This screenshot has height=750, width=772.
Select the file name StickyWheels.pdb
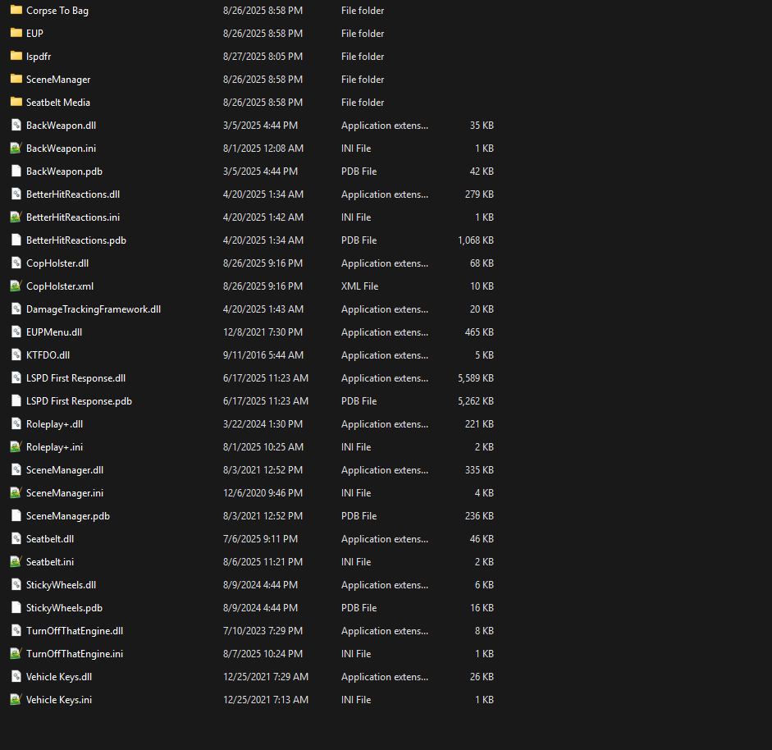pos(64,608)
